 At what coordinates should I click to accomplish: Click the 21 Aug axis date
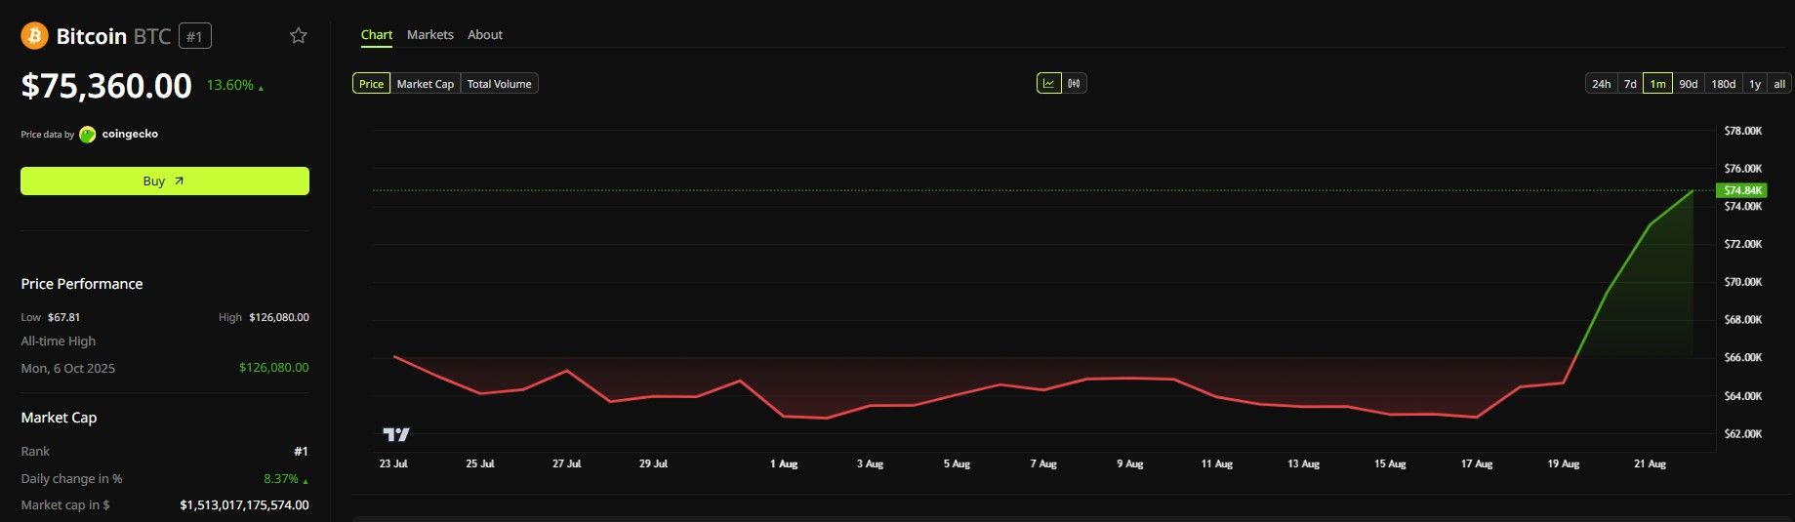point(1651,464)
